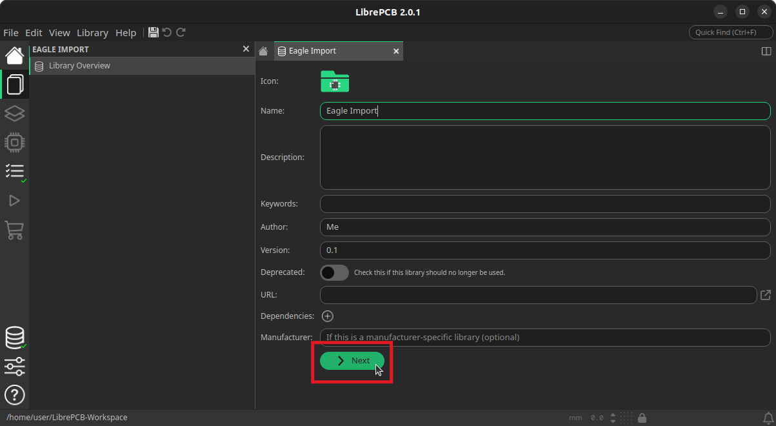Click the Redo arrow in the toolbar
Image resolution: width=776 pixels, height=426 pixels.
[x=181, y=32]
